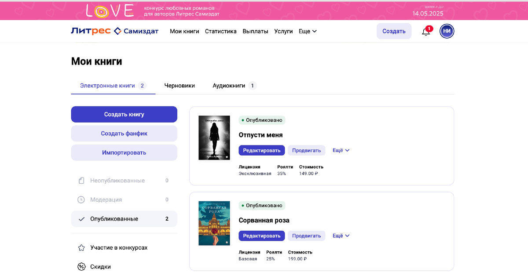
Task: Click the Опубликовано status of Сорванная роза
Action: pos(262,205)
